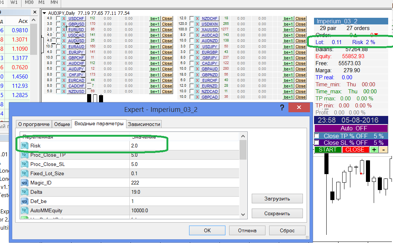Click the red CLOSE button on Imperium panel
Viewport: 393px width, 243px height.
(x=355, y=150)
